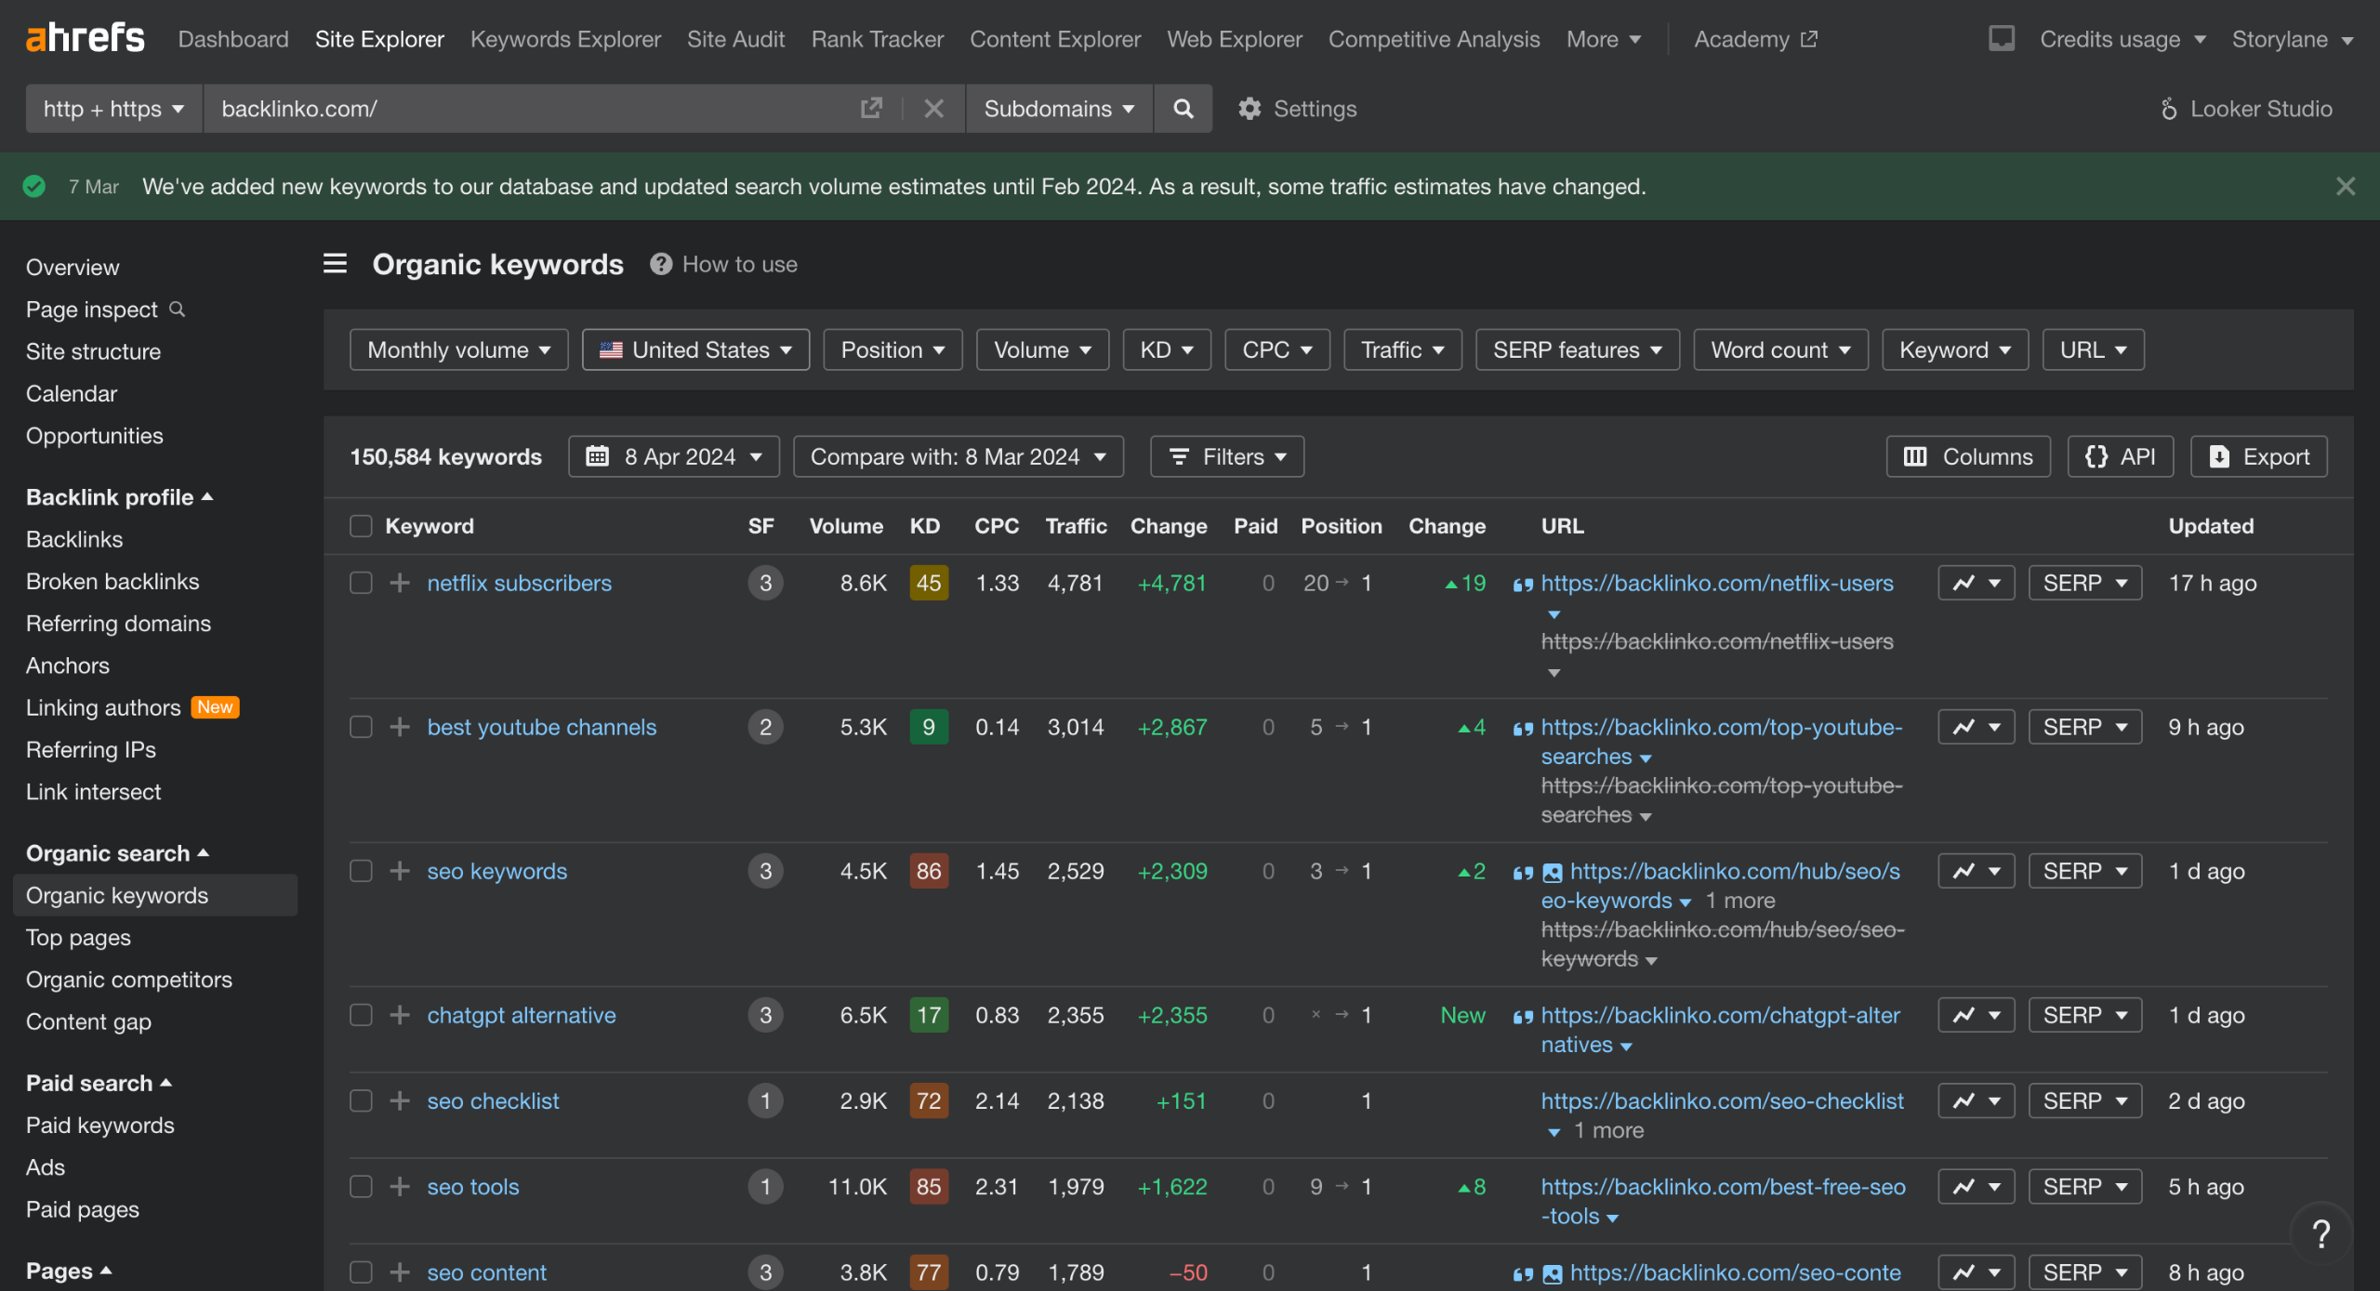The height and width of the screenshot is (1291, 2380).
Task: Collapse the Backlink profile section
Action: [x=120, y=497]
